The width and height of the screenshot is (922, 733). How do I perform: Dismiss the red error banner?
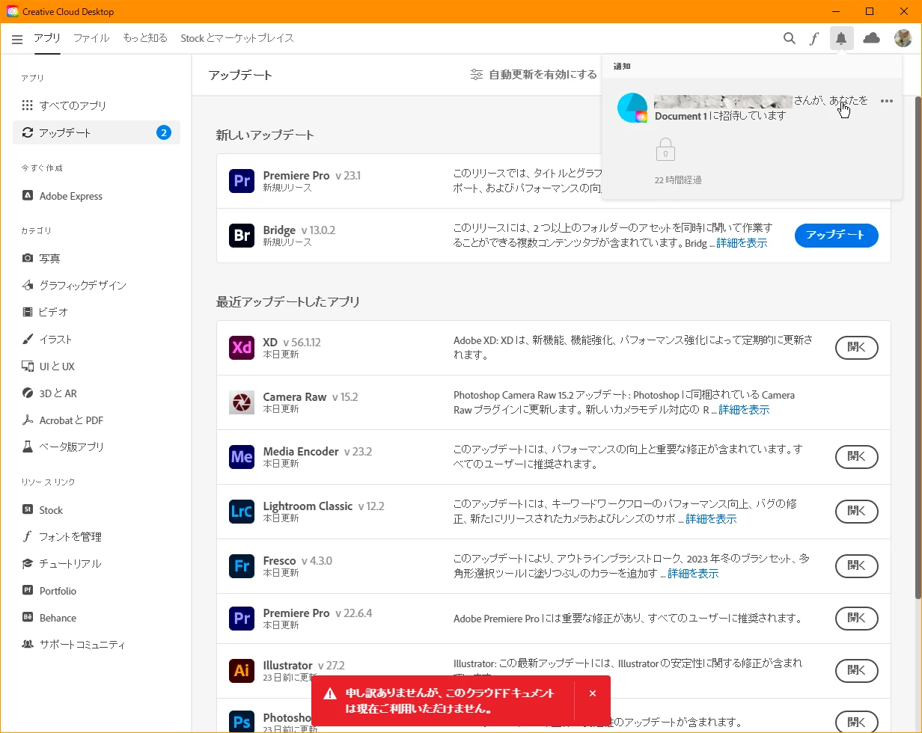(593, 694)
